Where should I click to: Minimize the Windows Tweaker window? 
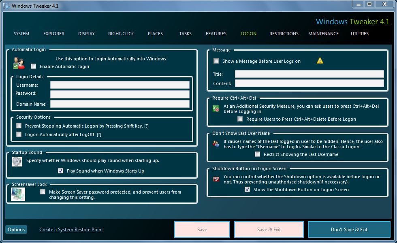click(358, 4)
